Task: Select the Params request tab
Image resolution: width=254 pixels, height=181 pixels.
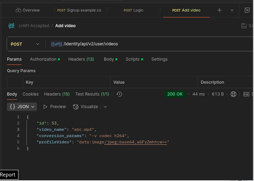Action: (14, 59)
